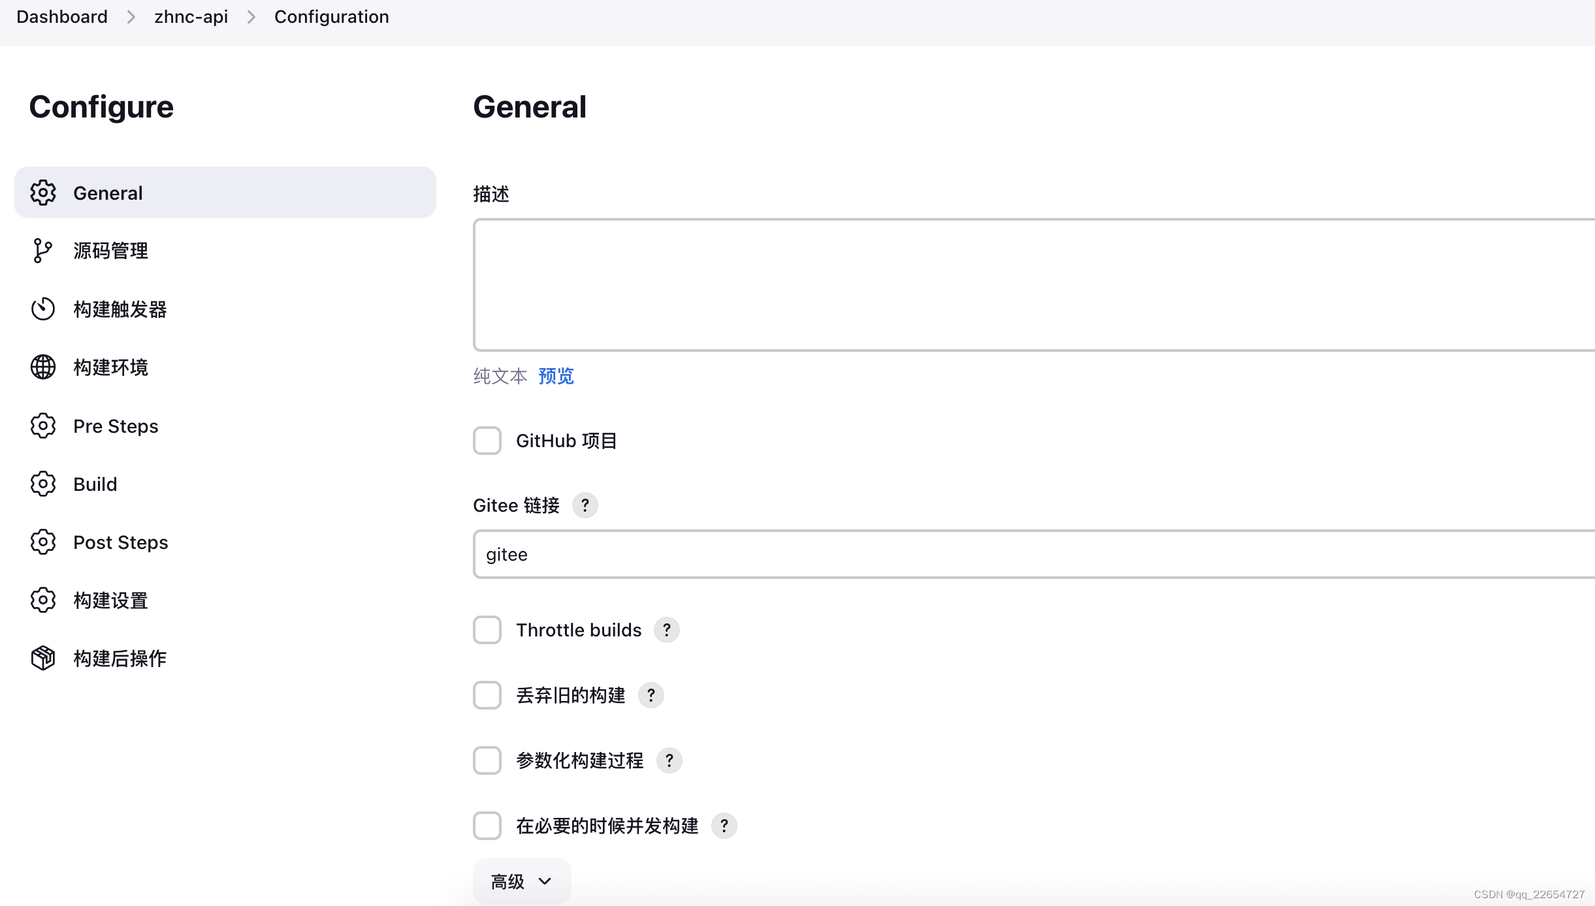Click the git branch icon for 源码管理

pyautogui.click(x=42, y=251)
